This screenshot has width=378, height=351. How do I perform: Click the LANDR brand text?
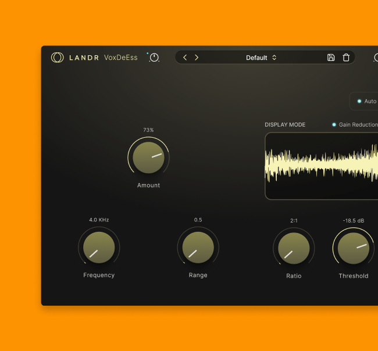(84, 58)
